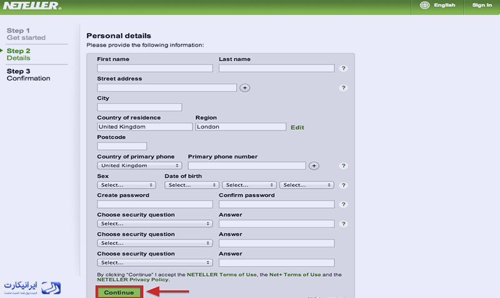
Task: Open NETELLER Privacy Policy link
Action: click(x=132, y=279)
